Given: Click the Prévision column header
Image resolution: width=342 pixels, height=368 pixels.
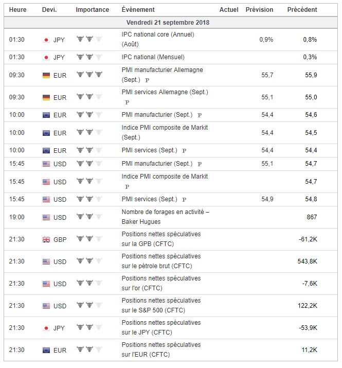Looking at the screenshot, I should [x=259, y=10].
